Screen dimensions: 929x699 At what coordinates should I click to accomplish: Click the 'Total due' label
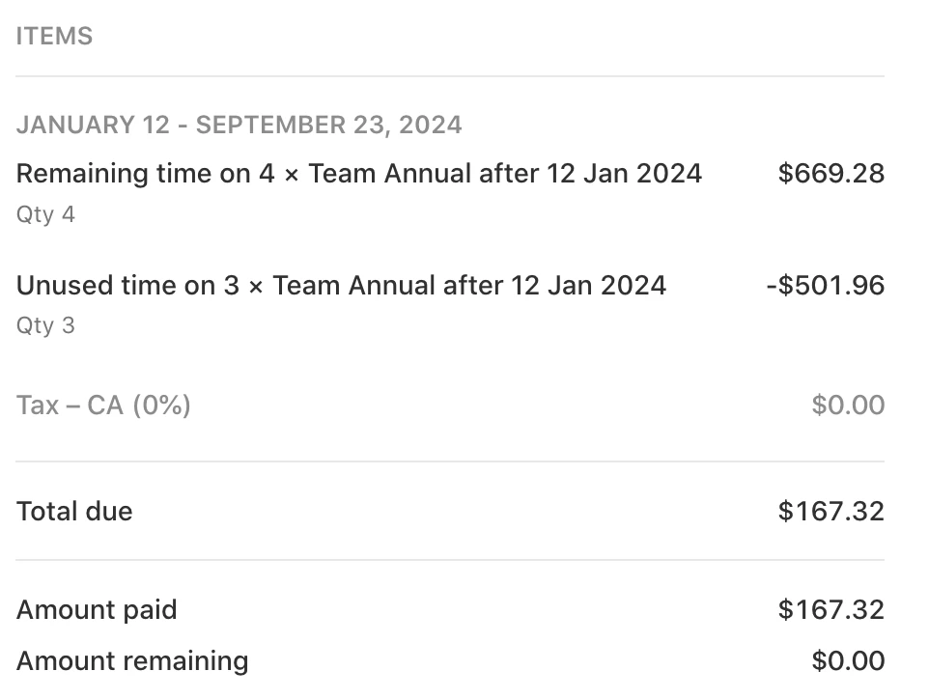74,511
